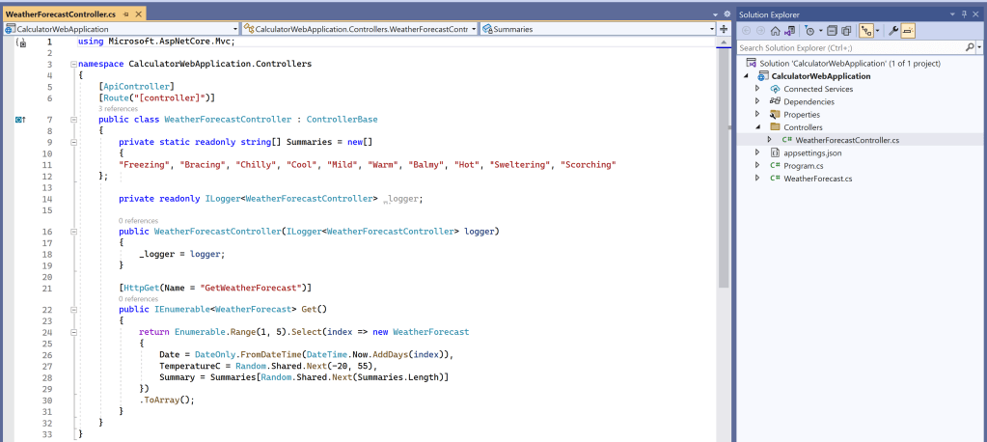Click the Search Solution Explorer field
Screen dimensions: 987x442
tap(849, 47)
